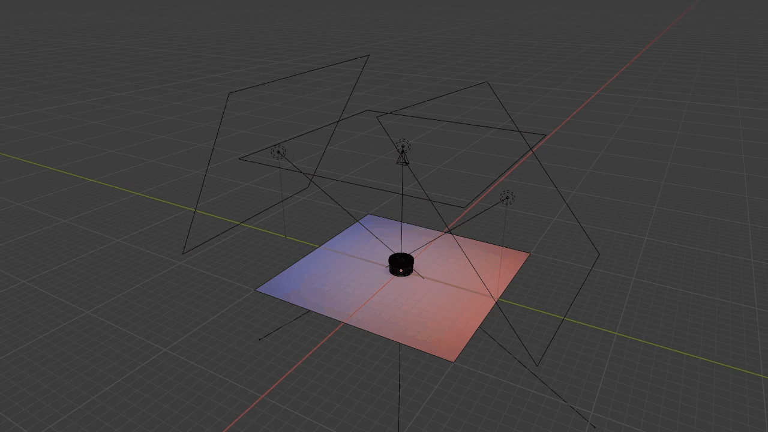Select the black cylinder at the center

click(x=401, y=264)
